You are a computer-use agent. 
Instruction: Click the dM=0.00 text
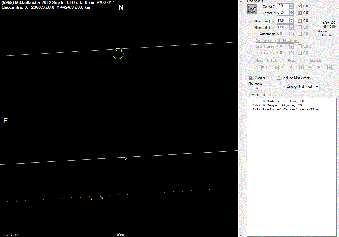329,26
